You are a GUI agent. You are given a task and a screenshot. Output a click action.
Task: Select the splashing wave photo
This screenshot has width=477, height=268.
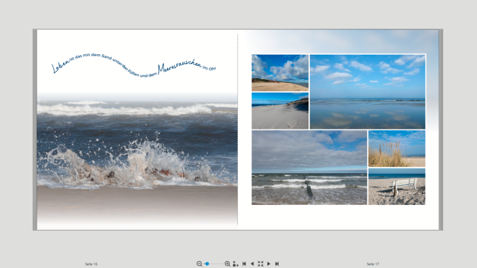pos(137,154)
